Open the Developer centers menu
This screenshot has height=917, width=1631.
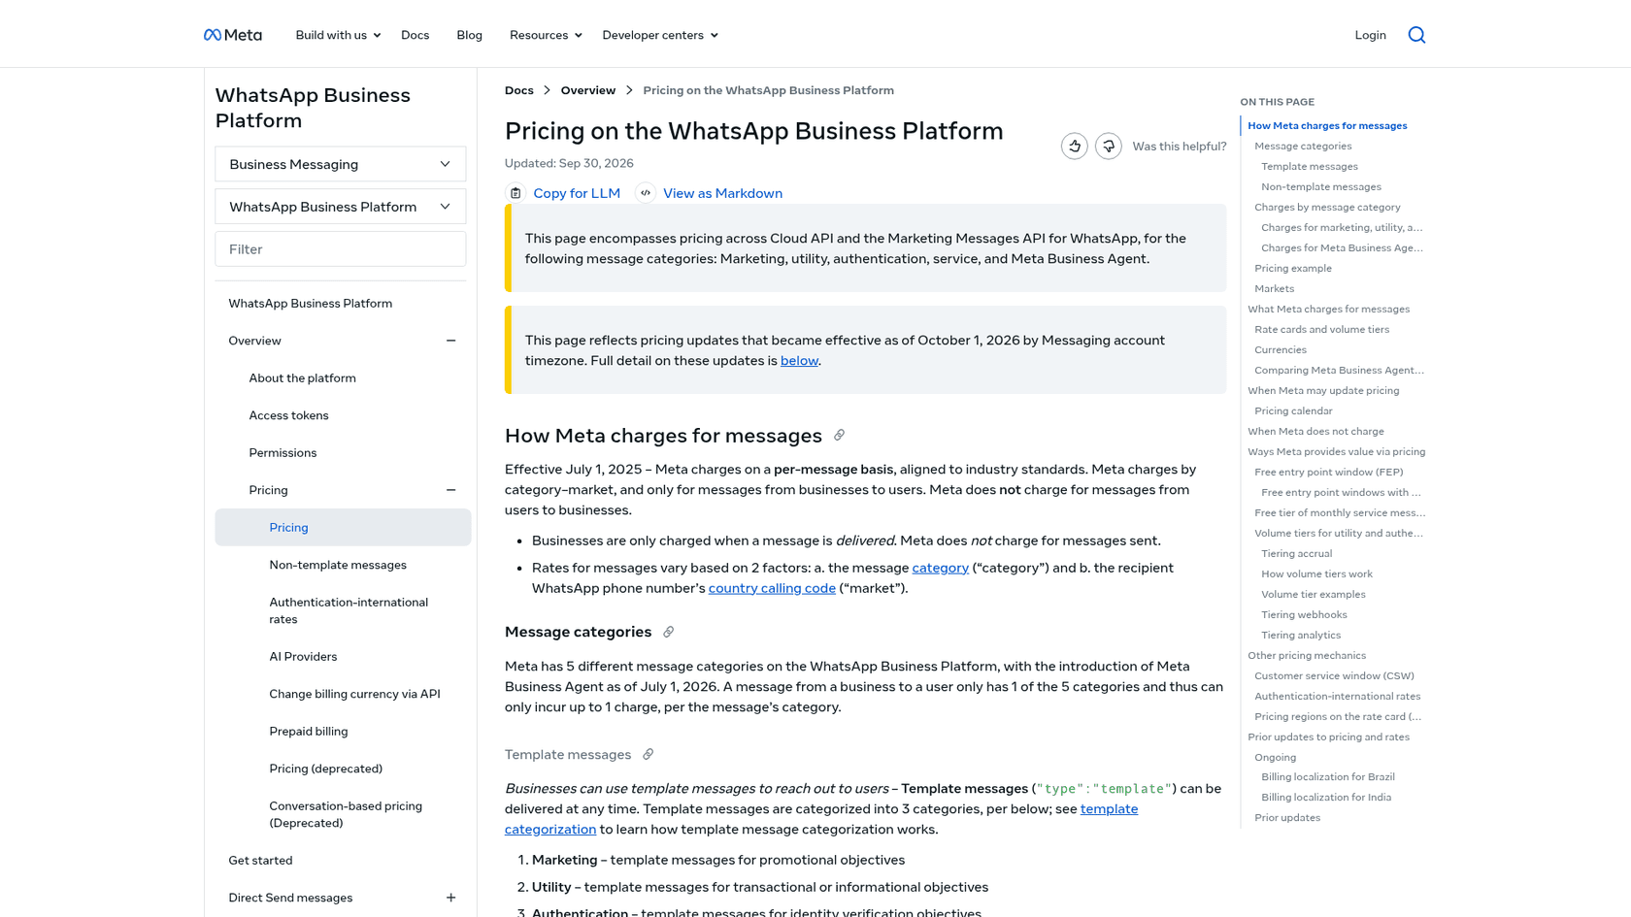point(660,35)
